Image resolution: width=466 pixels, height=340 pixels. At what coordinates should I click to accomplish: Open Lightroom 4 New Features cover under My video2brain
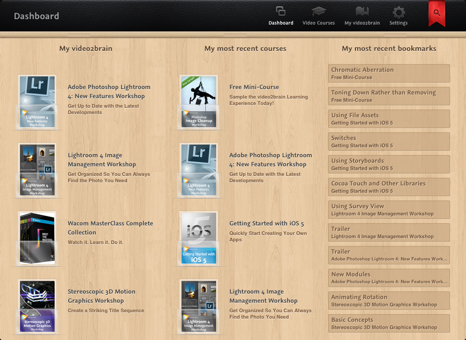point(37,102)
